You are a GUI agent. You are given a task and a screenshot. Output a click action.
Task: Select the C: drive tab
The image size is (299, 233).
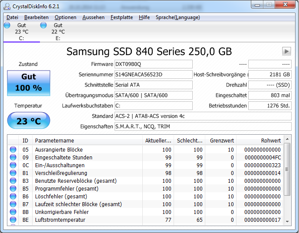[x=22, y=32]
